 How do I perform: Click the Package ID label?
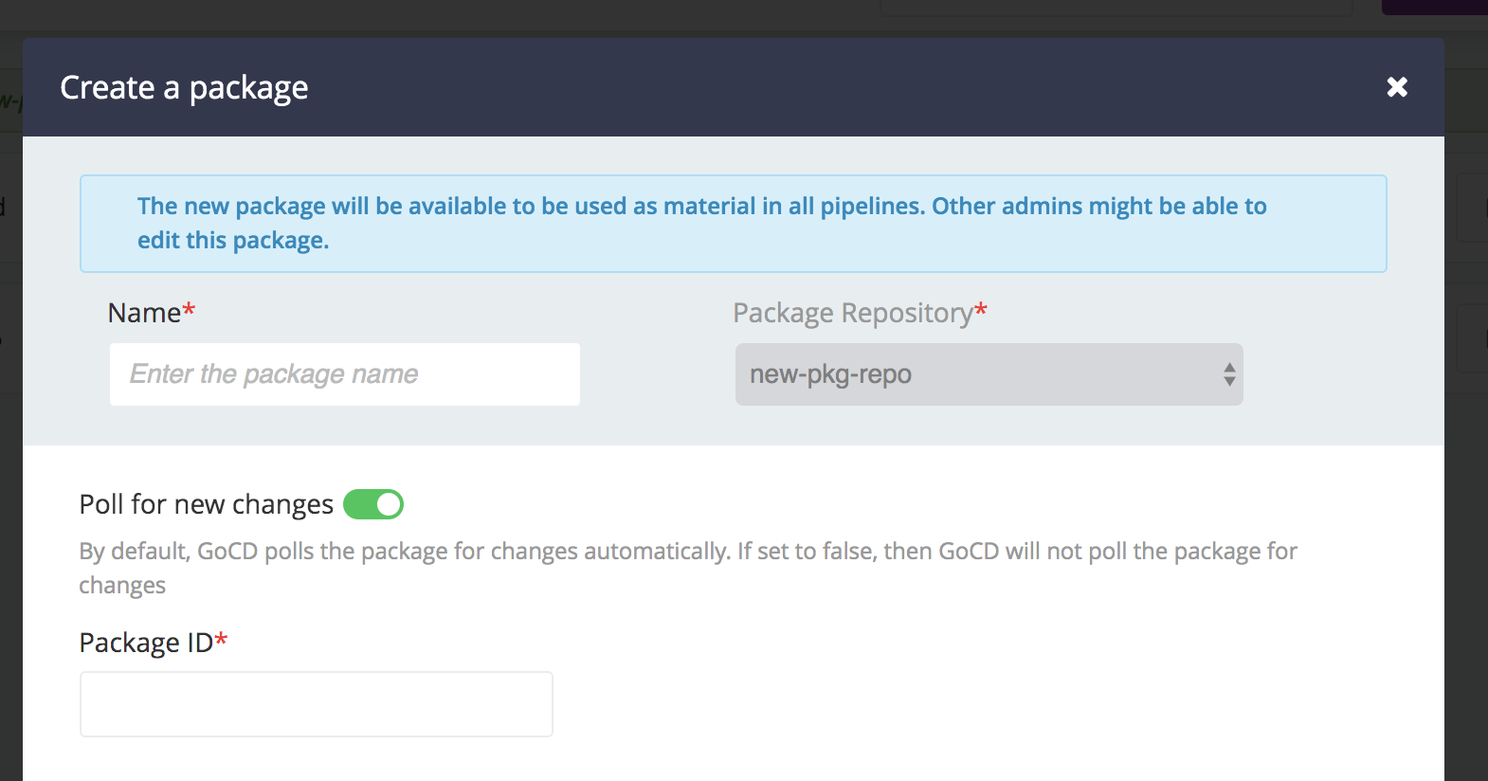(x=146, y=643)
